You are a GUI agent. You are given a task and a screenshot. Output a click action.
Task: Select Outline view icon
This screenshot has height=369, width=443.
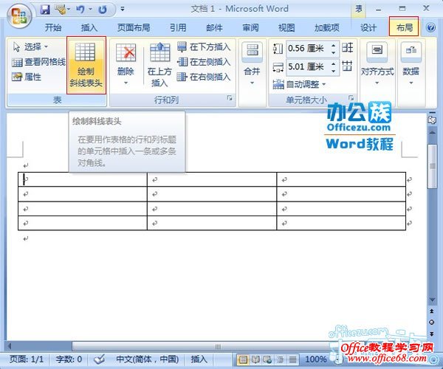click(280, 359)
